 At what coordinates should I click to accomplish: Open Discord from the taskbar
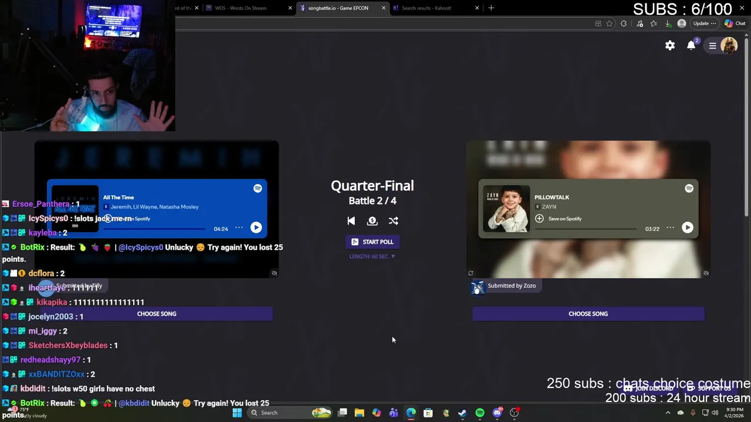pyautogui.click(x=498, y=413)
